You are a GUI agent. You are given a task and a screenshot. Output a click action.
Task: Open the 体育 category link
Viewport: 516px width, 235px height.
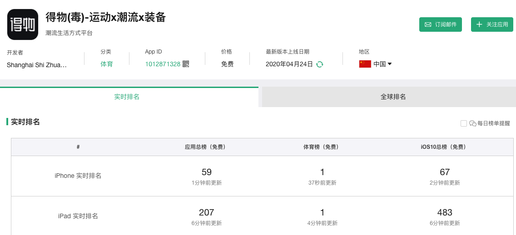(107, 64)
